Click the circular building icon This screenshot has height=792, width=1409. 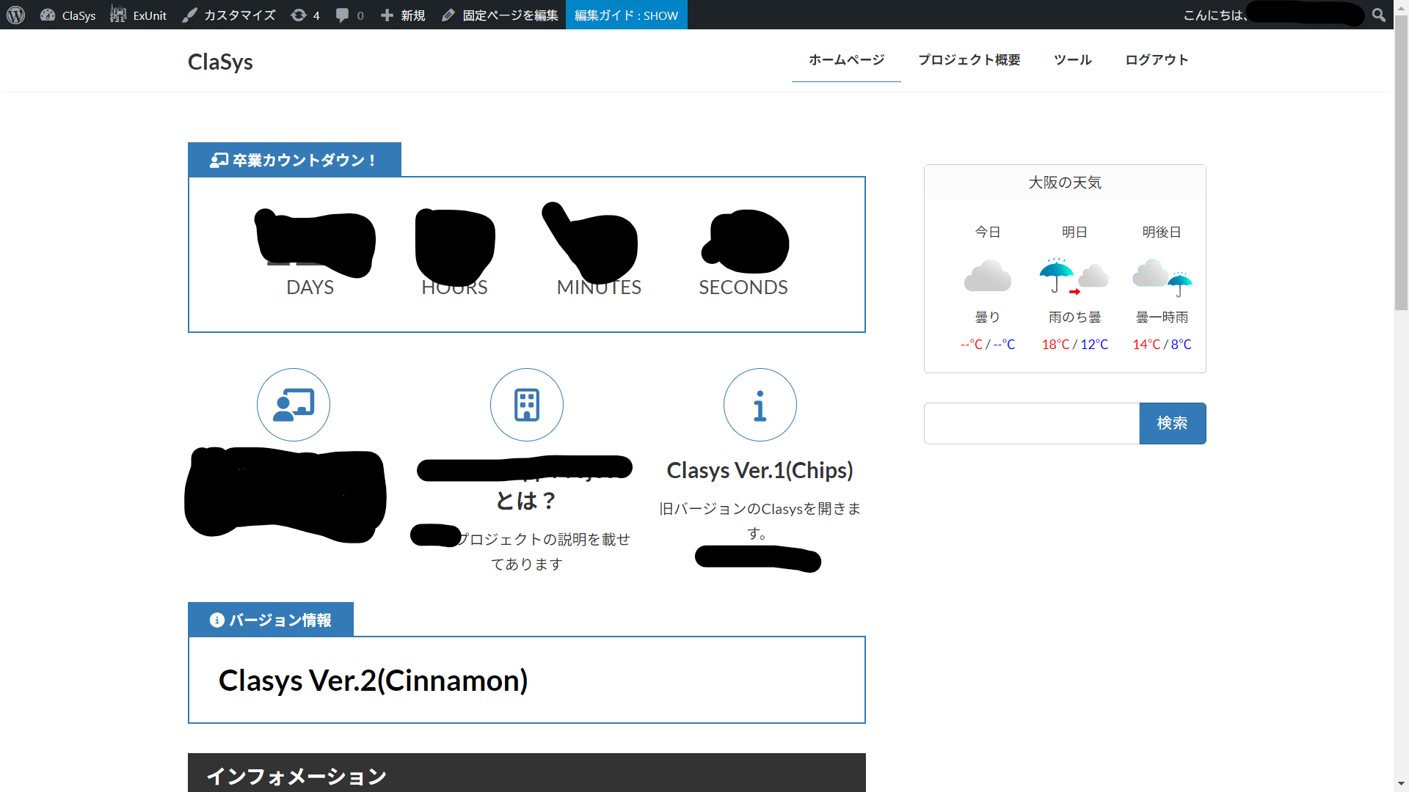point(527,405)
